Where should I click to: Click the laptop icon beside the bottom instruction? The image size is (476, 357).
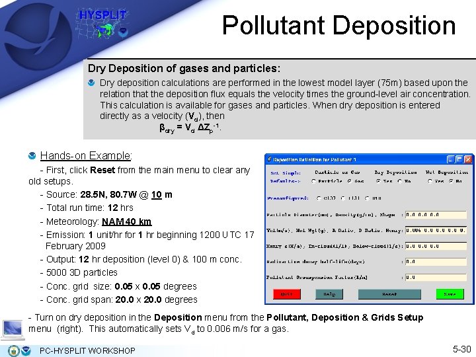12,329
